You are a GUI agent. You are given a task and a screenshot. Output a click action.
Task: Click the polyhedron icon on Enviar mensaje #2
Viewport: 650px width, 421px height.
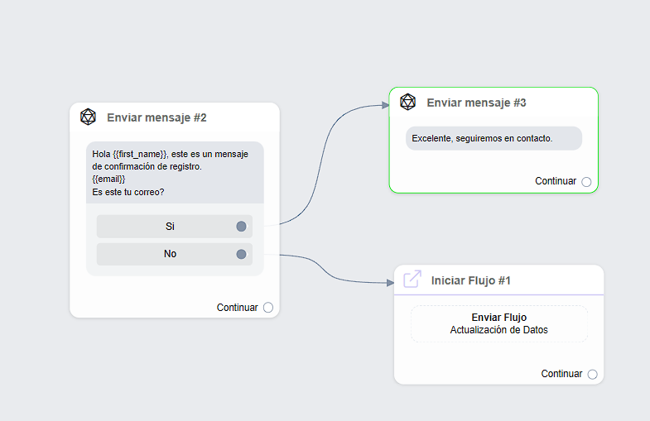tap(88, 117)
